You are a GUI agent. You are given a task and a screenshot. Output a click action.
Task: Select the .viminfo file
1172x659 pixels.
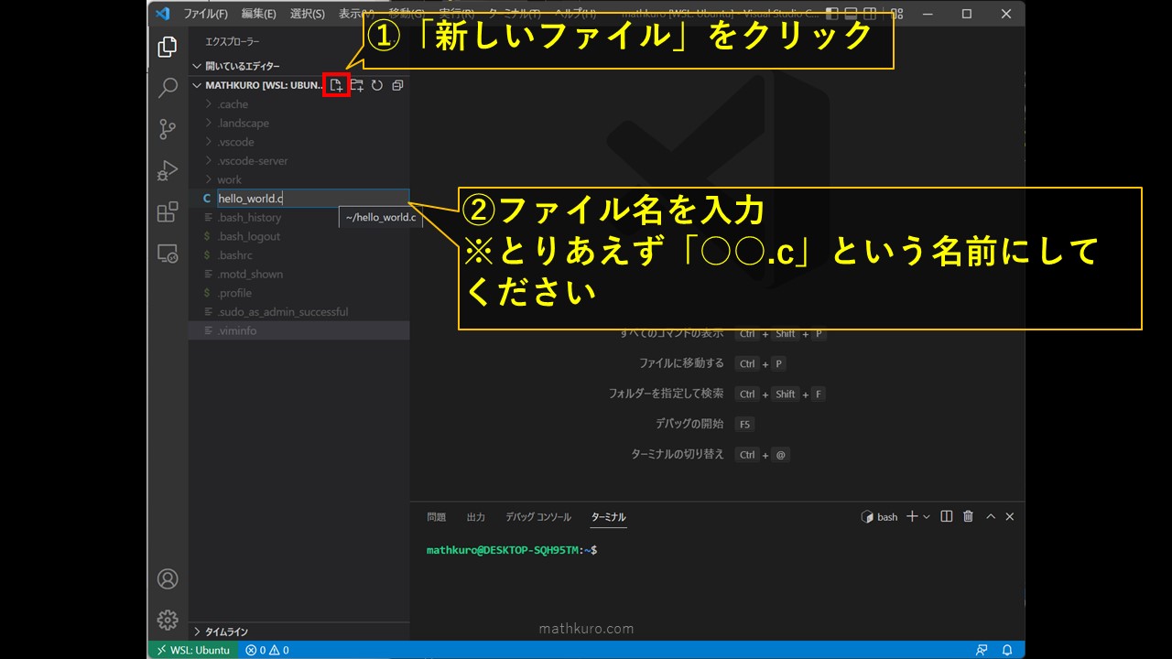pyautogui.click(x=298, y=330)
